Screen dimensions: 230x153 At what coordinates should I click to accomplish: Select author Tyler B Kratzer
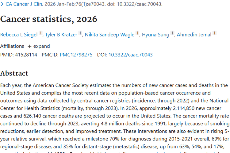pyautogui.click(x=61, y=35)
